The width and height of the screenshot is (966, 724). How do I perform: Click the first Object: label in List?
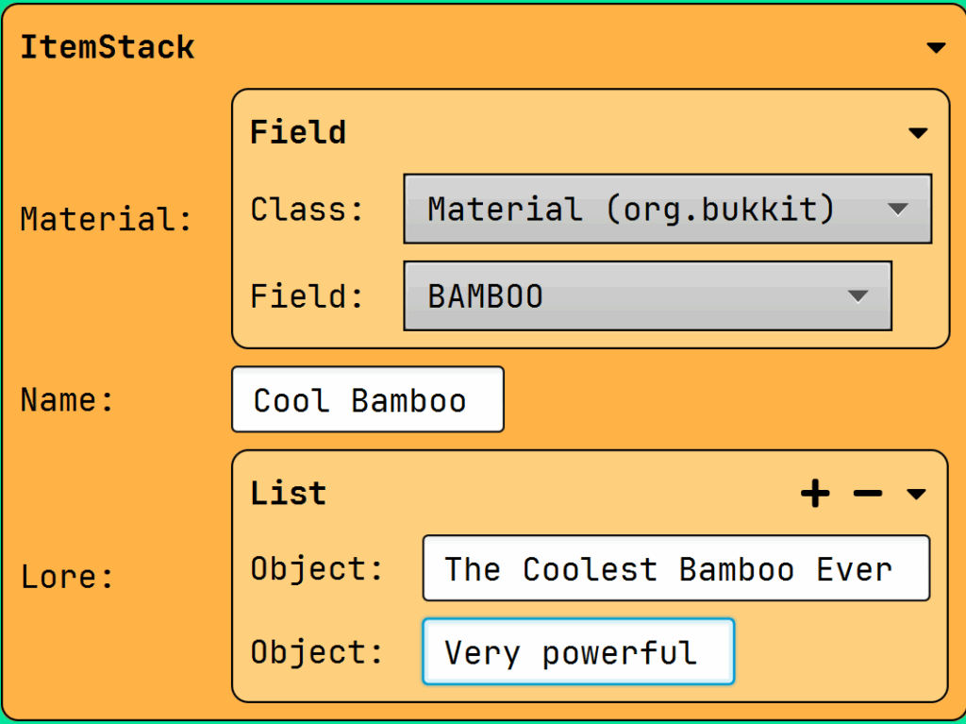(317, 569)
